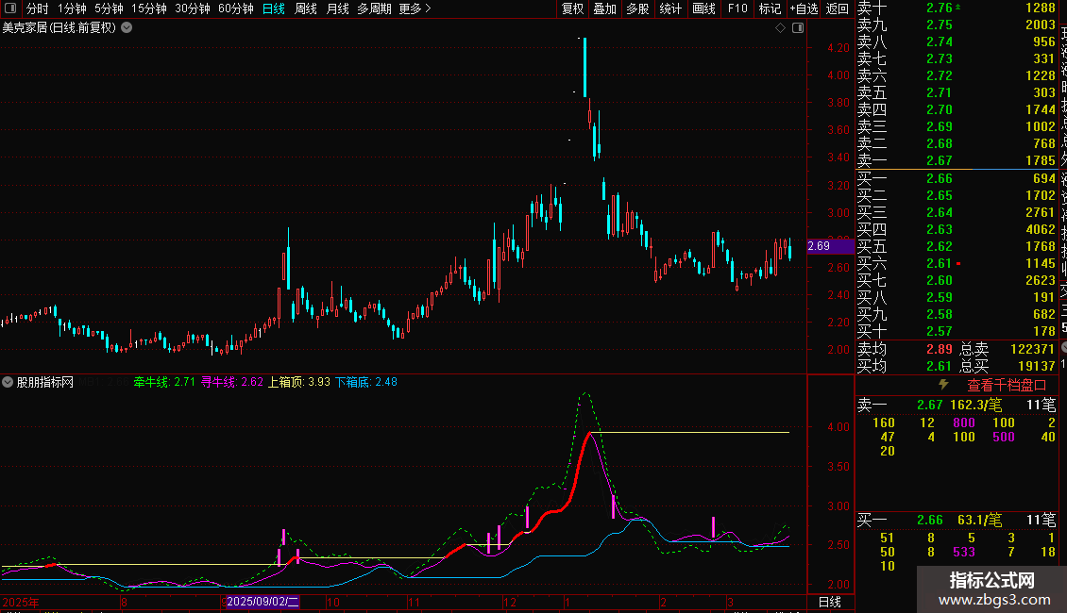Click the 返回 back button
Screen dimensions: 1067x613
(x=837, y=8)
